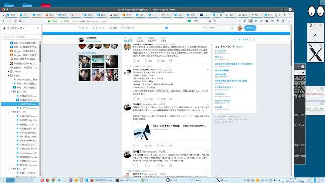Switch to Konsole taskbar entry
The width and height of the screenshot is (325, 183).
tap(126, 180)
